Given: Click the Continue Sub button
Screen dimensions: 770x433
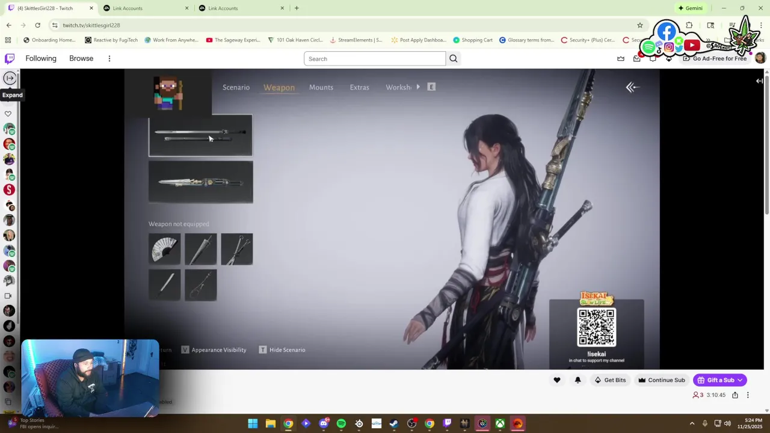Looking at the screenshot, I should pos(661,380).
